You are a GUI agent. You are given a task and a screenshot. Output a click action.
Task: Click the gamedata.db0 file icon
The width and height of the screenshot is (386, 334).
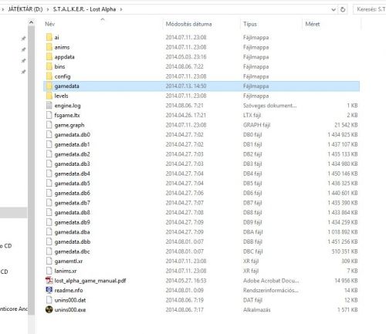49,135
